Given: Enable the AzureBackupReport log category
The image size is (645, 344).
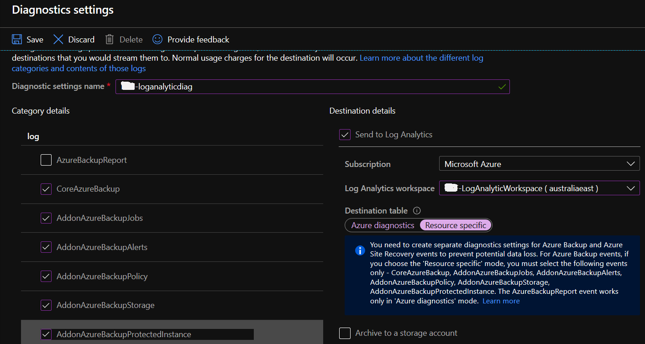Looking at the screenshot, I should (46, 160).
